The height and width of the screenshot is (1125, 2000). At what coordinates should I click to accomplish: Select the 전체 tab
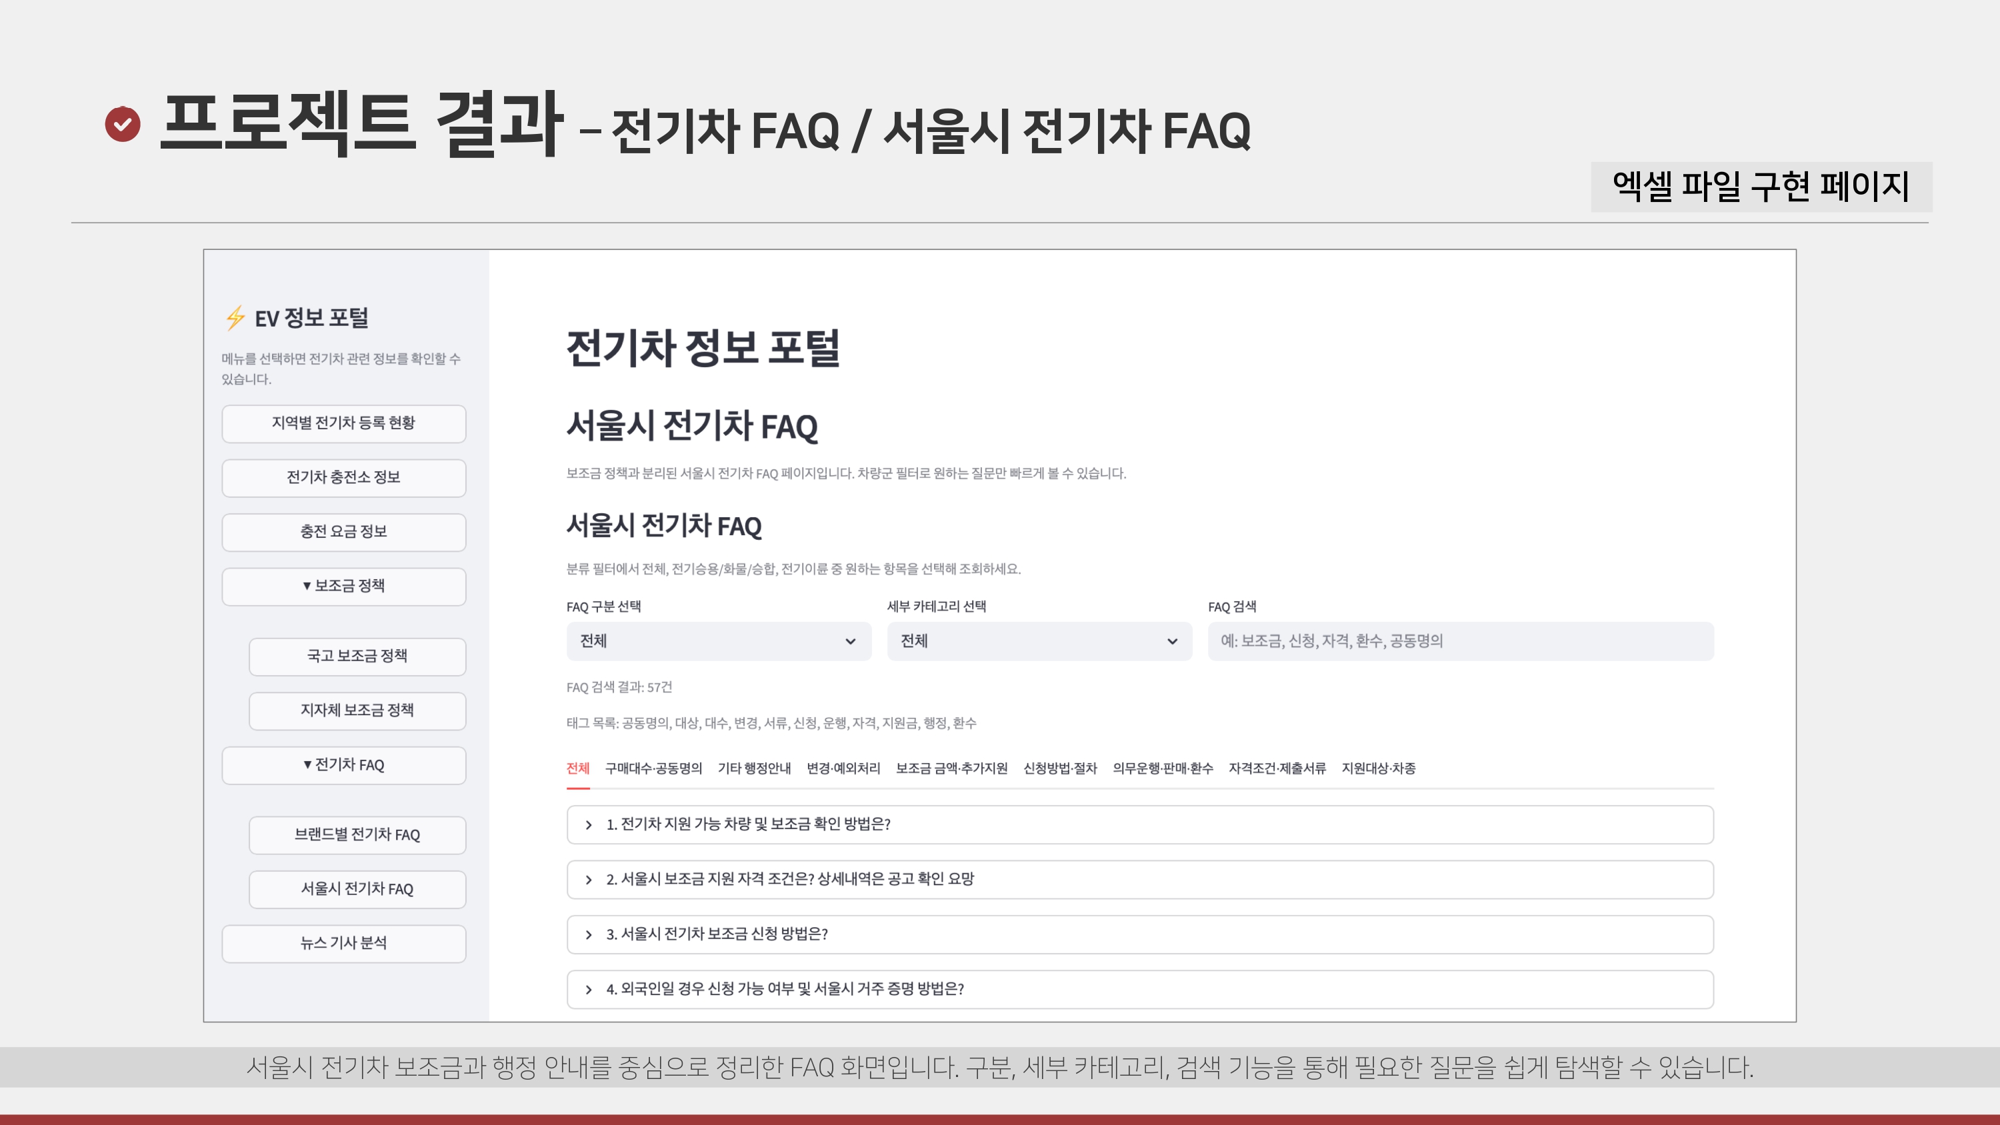point(577,768)
